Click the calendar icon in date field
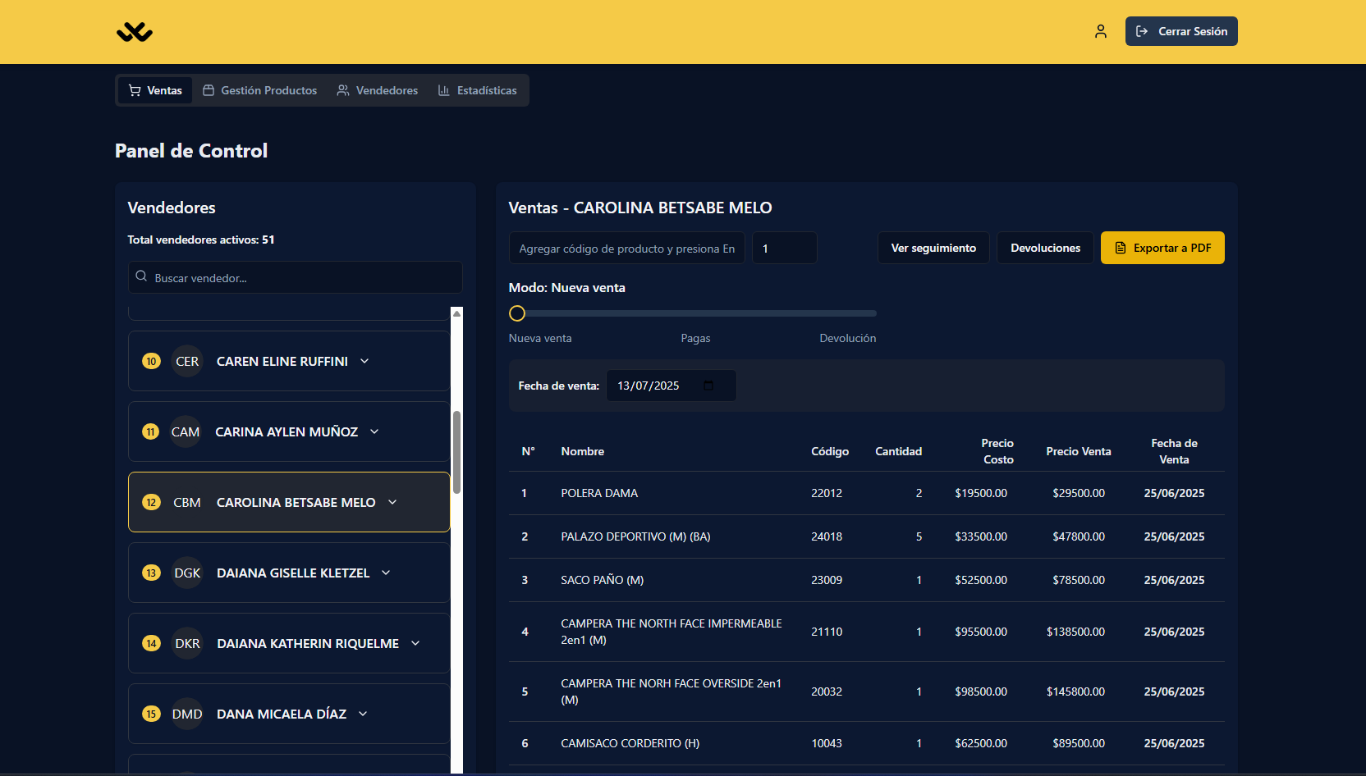 pyautogui.click(x=708, y=386)
